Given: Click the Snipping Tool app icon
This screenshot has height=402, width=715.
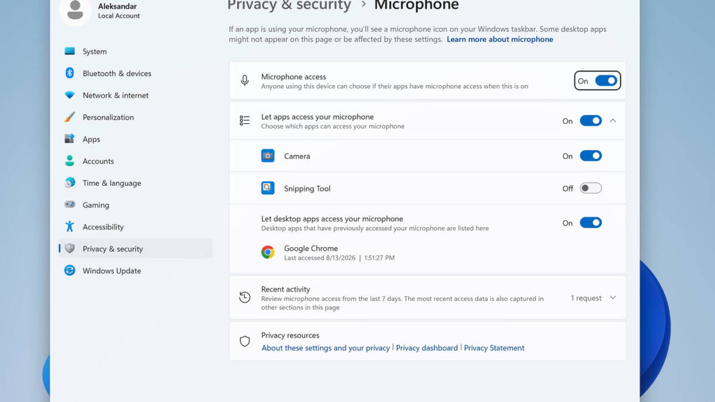Looking at the screenshot, I should tap(268, 188).
